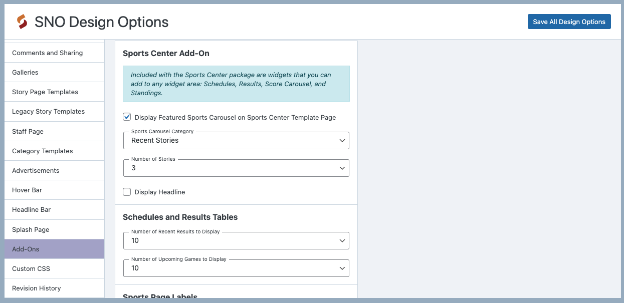Open the Galleries section
Image resolution: width=624 pixels, height=303 pixels.
point(54,72)
